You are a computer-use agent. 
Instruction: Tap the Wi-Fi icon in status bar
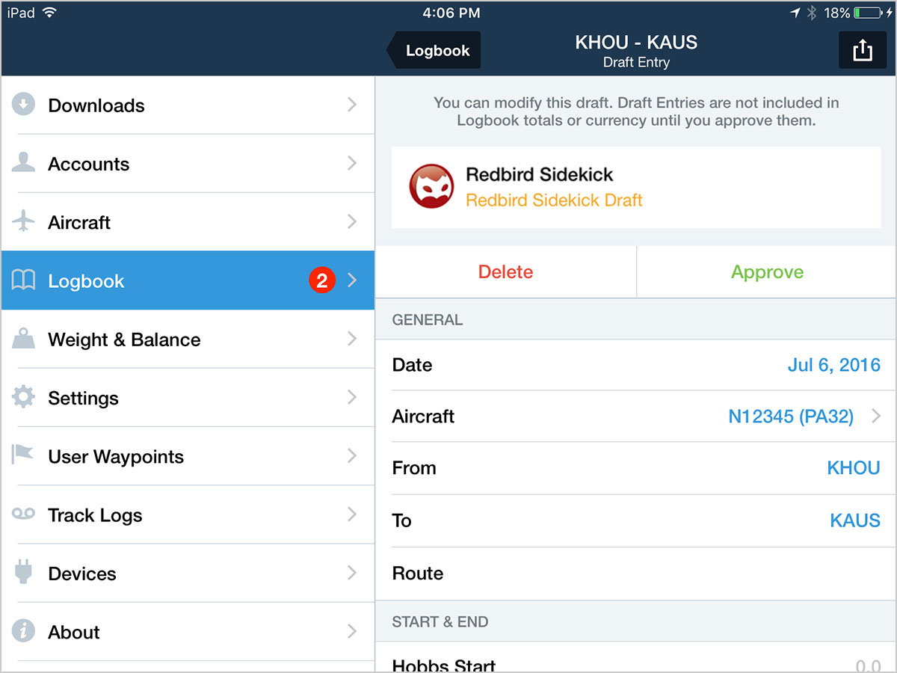(49, 13)
